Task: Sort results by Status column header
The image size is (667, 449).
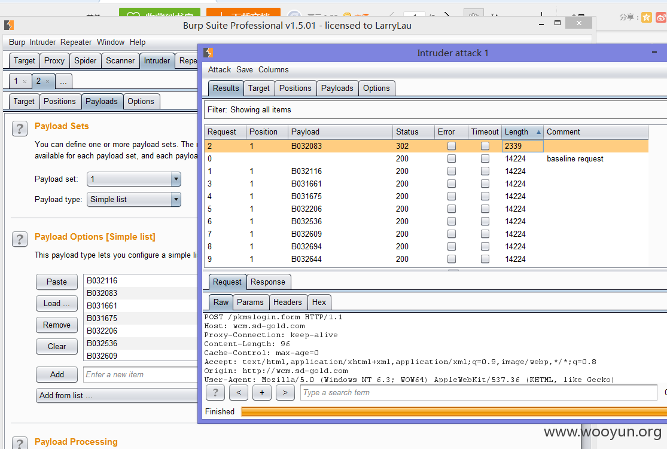Action: click(413, 132)
